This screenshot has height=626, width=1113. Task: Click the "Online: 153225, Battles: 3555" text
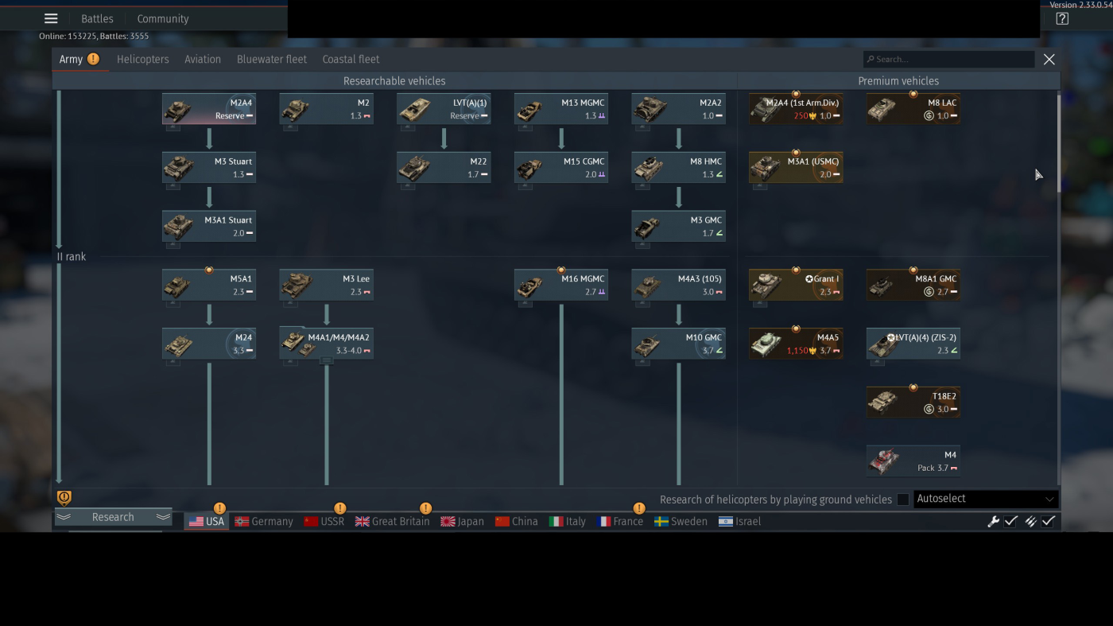click(x=94, y=37)
